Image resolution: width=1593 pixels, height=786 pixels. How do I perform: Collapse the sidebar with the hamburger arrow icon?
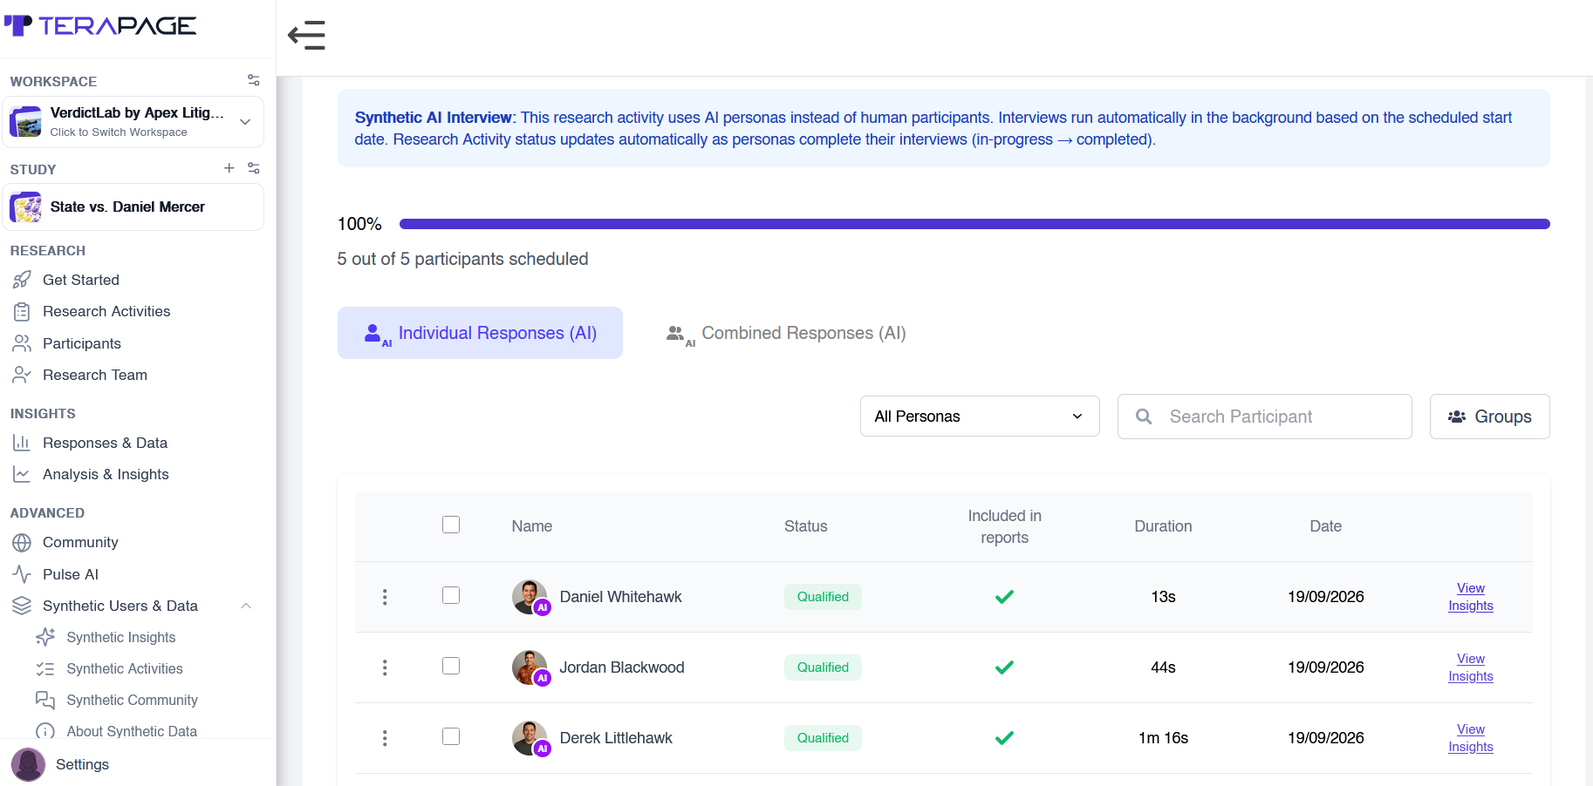[306, 36]
